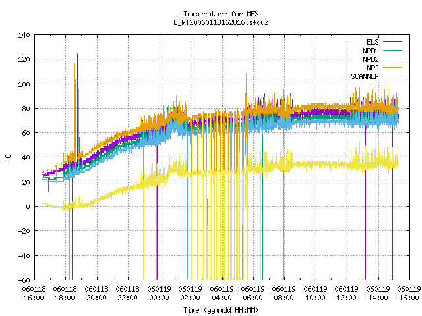The width and height of the screenshot is (422, 316).
Task: Click the x-axis label 060119 12:00
Action: [x=347, y=294]
